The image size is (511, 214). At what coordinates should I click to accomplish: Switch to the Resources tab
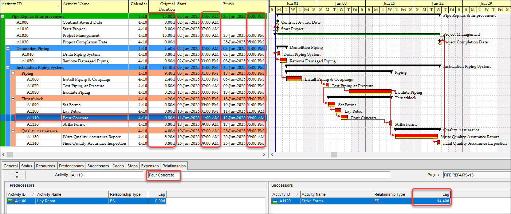46,166
